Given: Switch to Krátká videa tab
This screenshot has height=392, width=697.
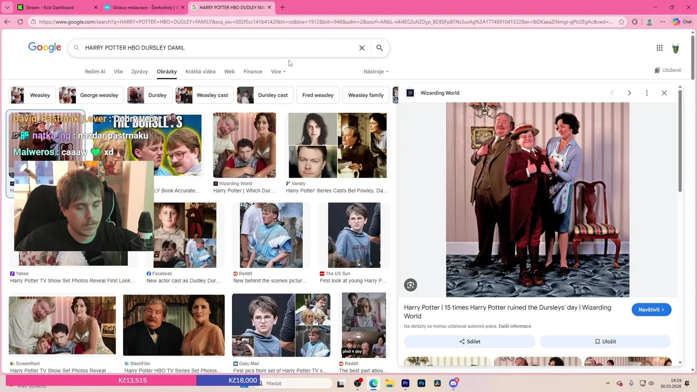Looking at the screenshot, I should (x=200, y=72).
